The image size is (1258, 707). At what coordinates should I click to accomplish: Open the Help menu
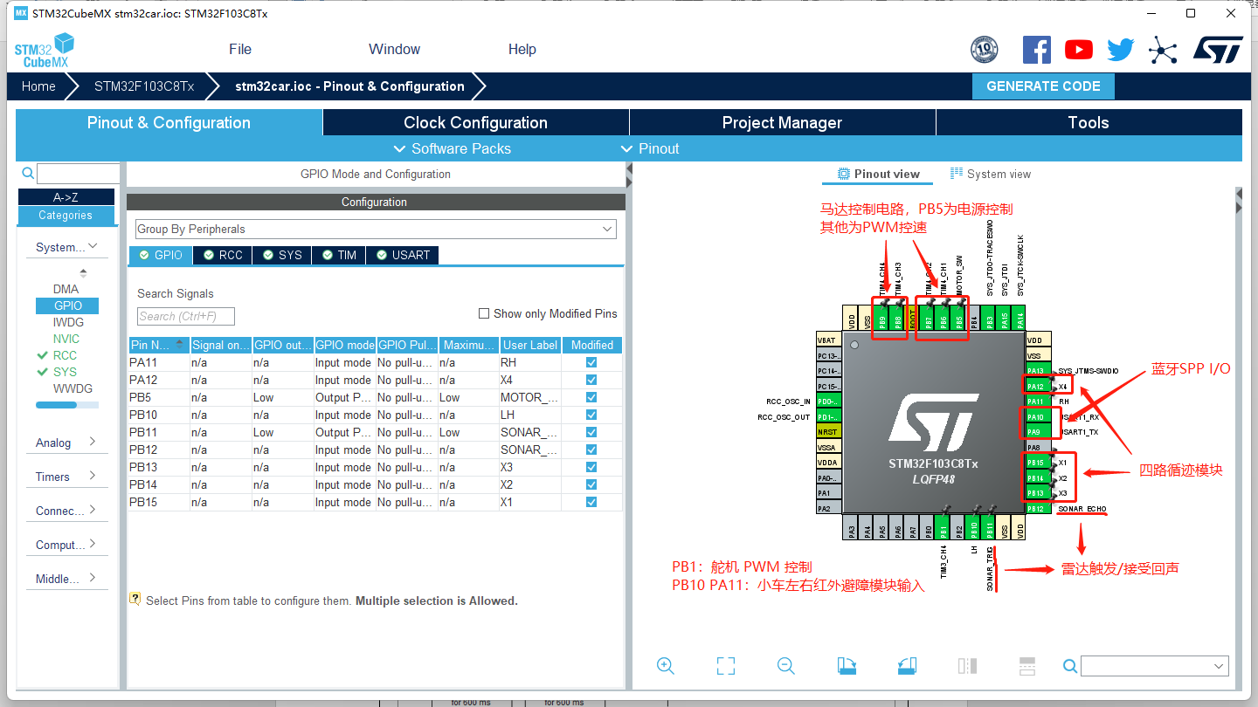[x=522, y=49]
